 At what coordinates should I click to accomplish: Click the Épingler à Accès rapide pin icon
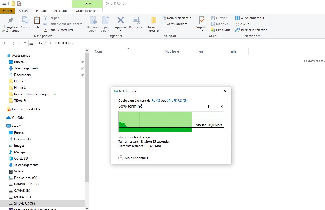point(10,20)
